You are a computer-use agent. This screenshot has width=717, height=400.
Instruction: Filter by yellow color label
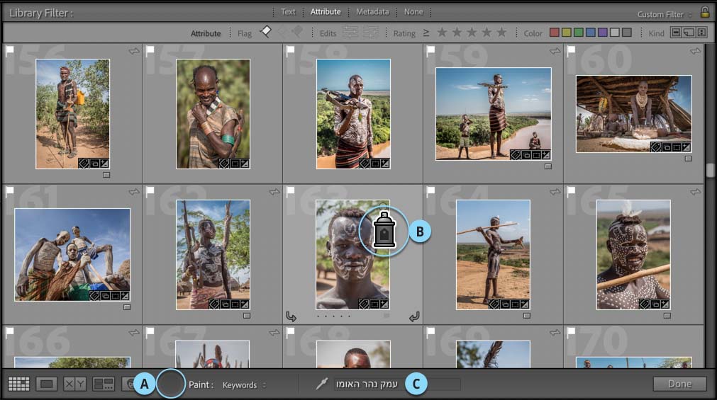pos(567,33)
